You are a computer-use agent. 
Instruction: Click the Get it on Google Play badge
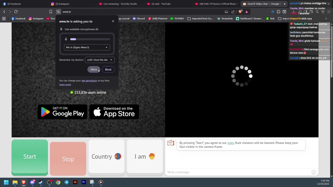62,112
